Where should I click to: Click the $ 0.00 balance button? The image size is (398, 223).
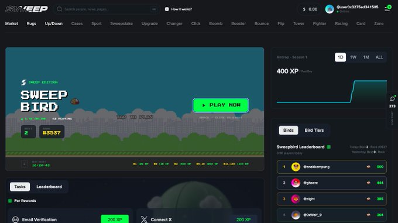(310, 9)
